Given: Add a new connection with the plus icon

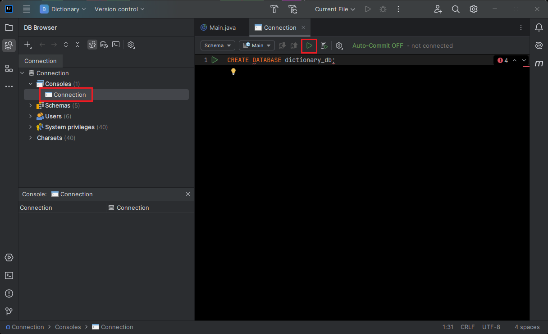Looking at the screenshot, I should (x=27, y=45).
